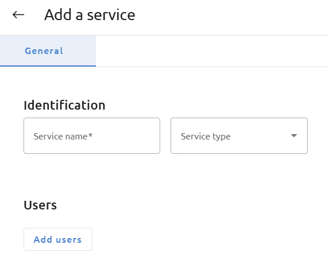
Task: Focus the Service name input field
Action: [92, 136]
